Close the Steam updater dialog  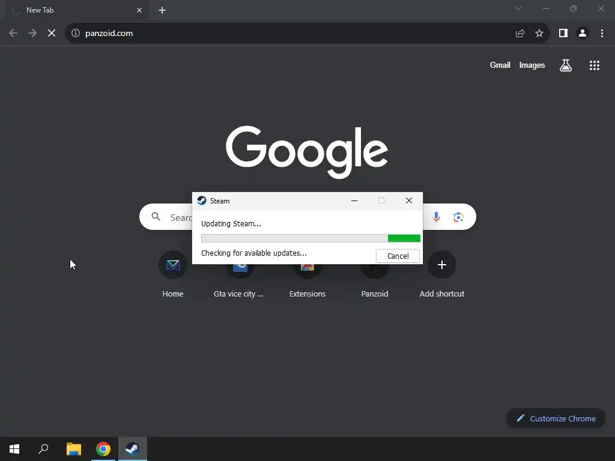point(408,200)
